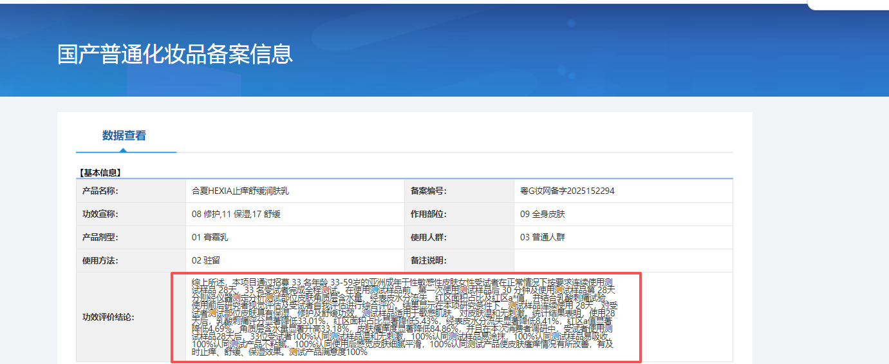
Task: Select the 03 普通人群 value
Action: [x=542, y=237]
